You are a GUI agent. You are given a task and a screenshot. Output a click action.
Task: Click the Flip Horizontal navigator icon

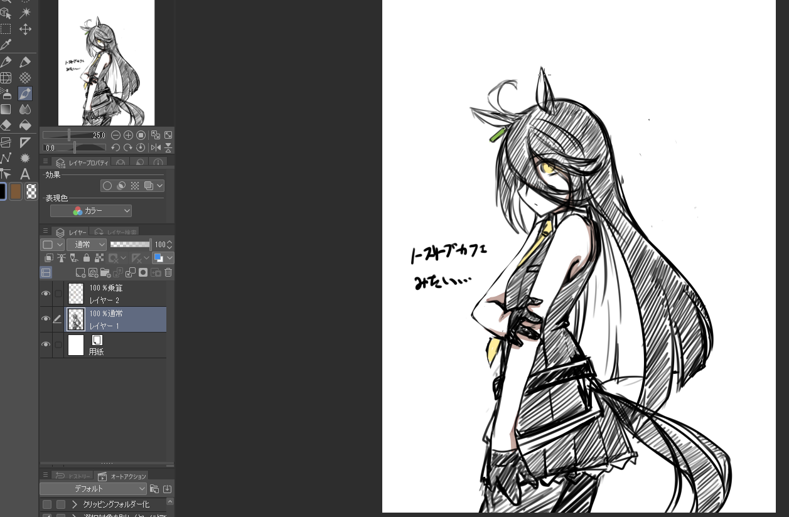(x=156, y=147)
